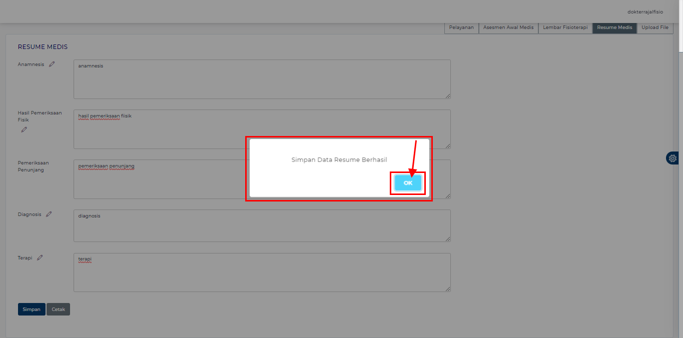
Task: Click the dokterrajalfisio username at top right
Action: 645,11
